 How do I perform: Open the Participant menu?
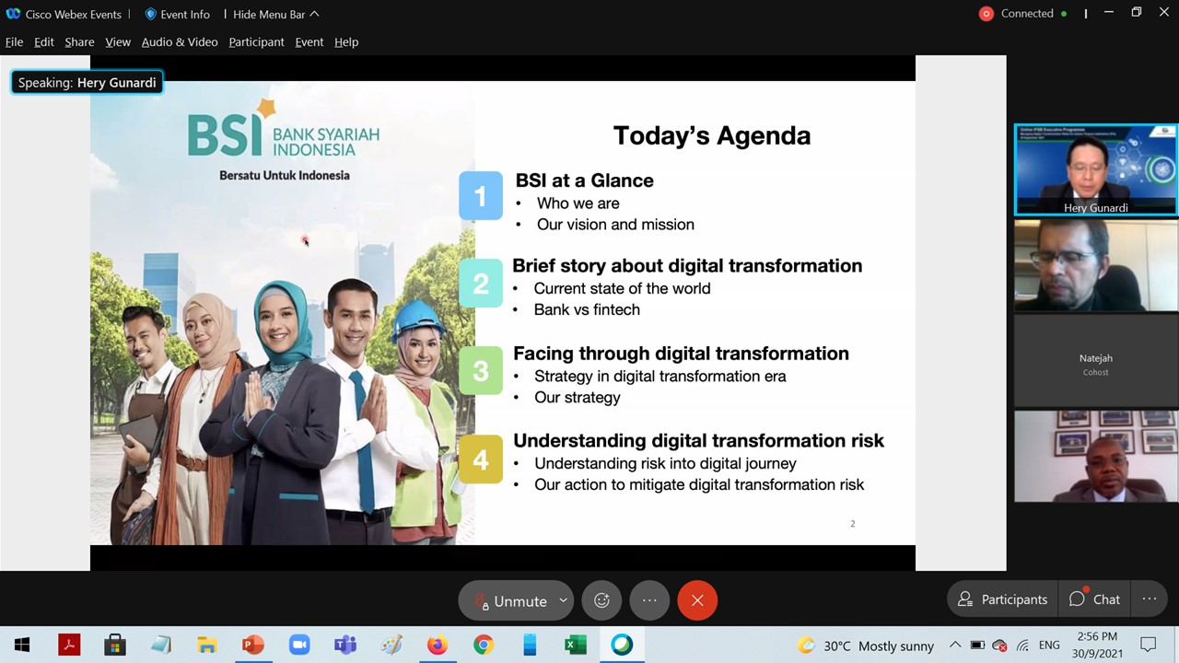(x=256, y=41)
